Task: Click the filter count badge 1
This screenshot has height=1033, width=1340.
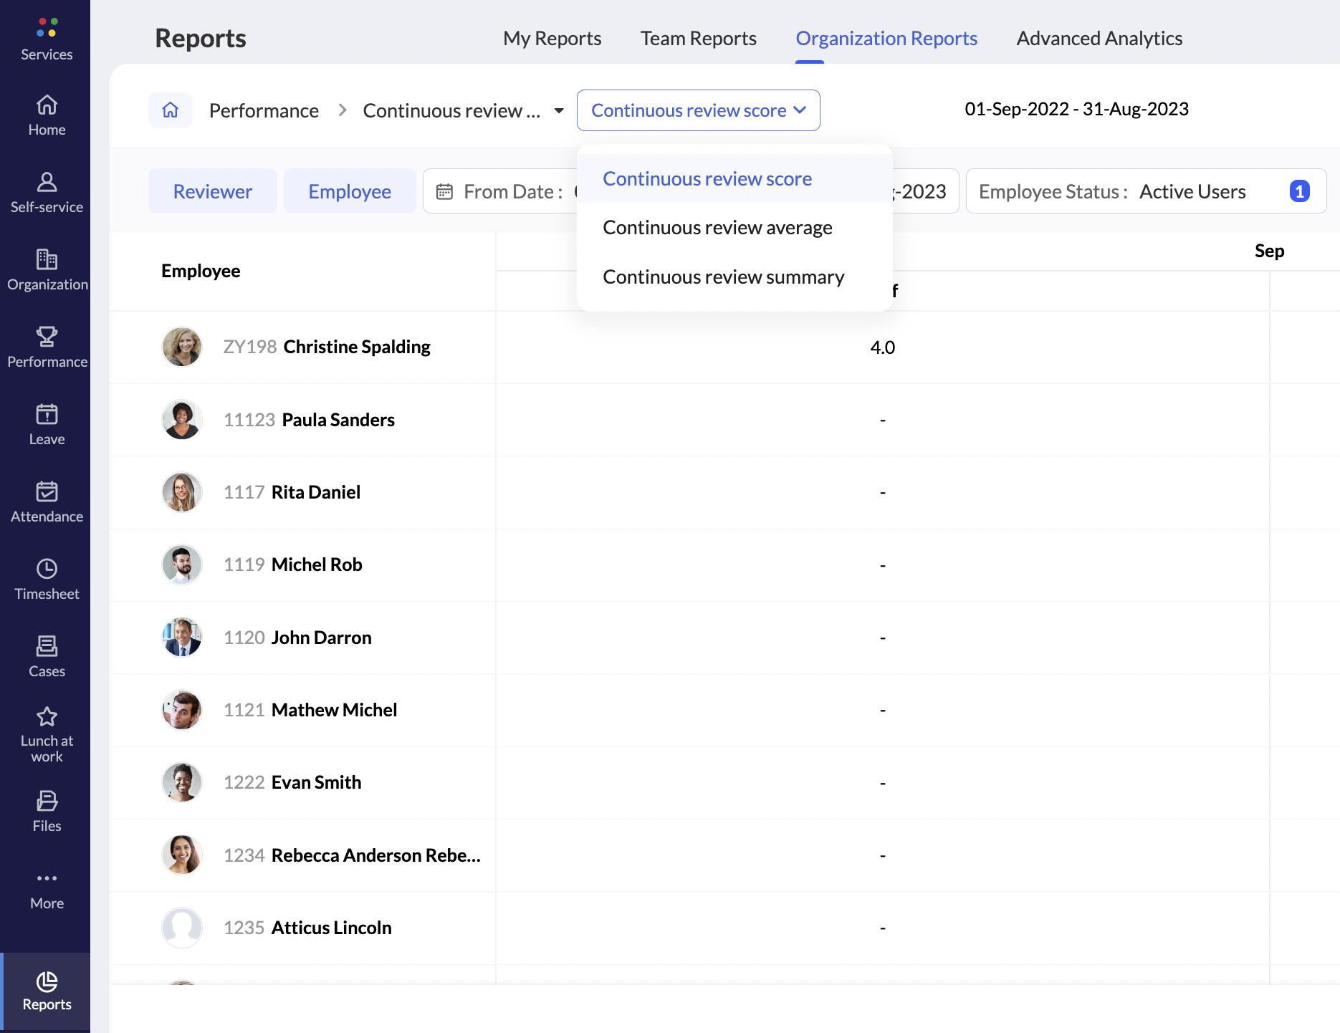Action: pyautogui.click(x=1299, y=191)
